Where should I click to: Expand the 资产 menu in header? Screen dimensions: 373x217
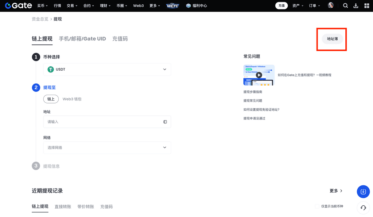298,5
